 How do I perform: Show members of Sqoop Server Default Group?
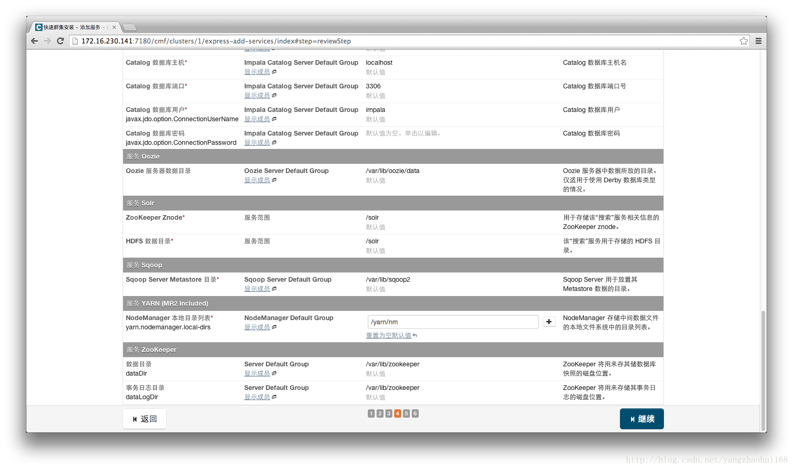[x=257, y=289]
